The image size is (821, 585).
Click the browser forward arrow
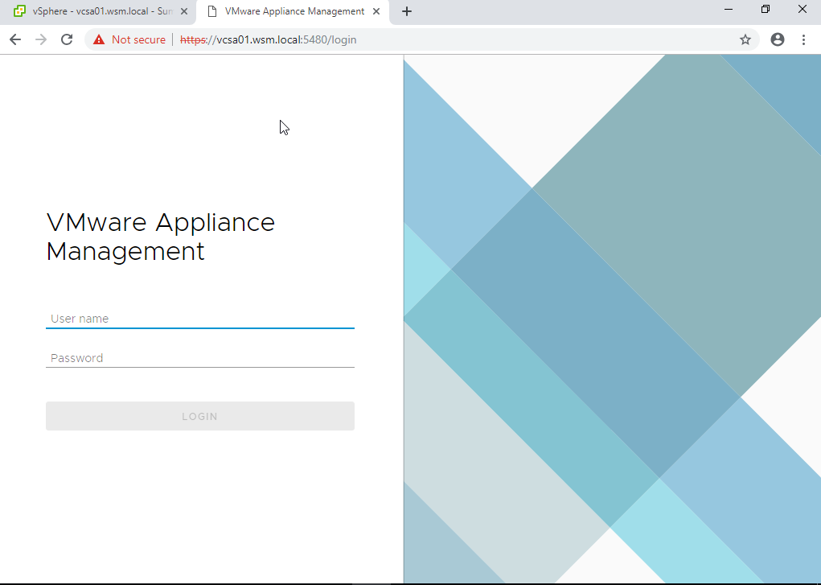coord(41,39)
